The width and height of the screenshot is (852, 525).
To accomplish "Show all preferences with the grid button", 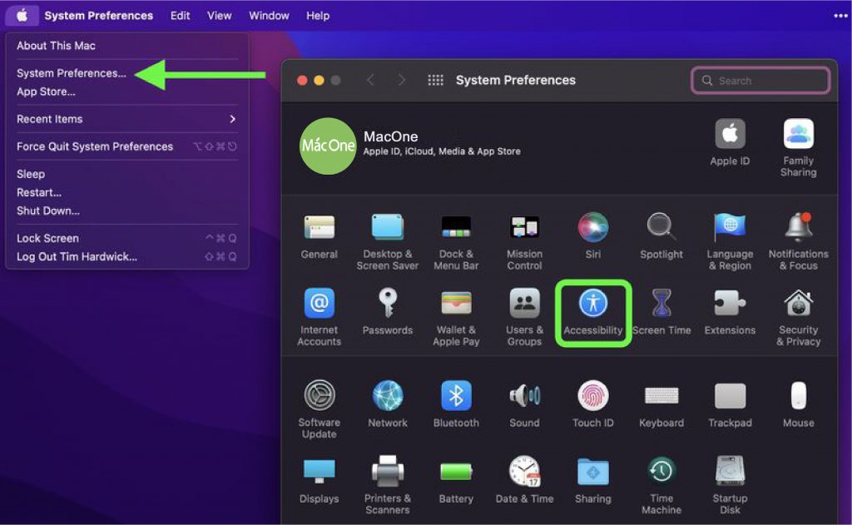I will [x=435, y=81].
